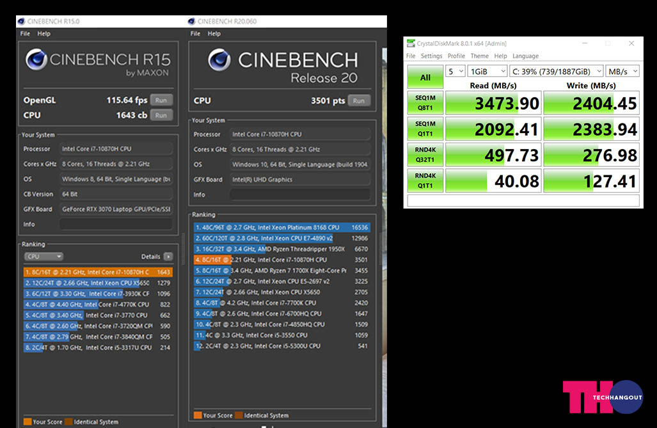The width and height of the screenshot is (657, 428).
Task: Select the Core i7-4770K ranking row in R15
Action: 98,305
